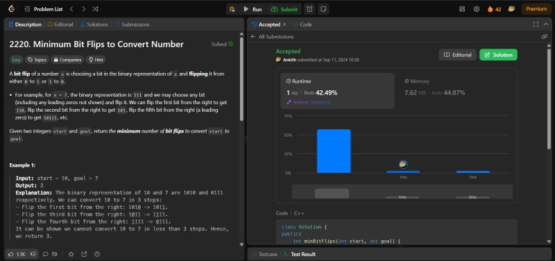Click the green Solution button
This screenshot has width=555, height=261.
click(x=498, y=55)
